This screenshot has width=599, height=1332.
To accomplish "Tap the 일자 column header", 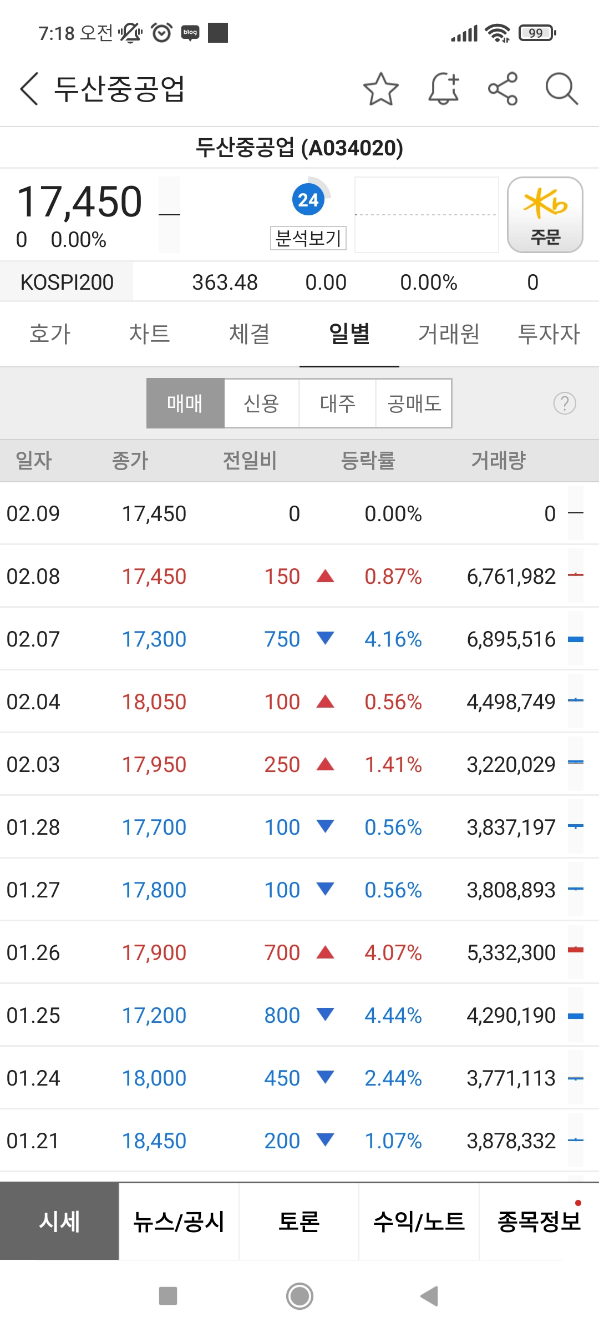I will (34, 461).
